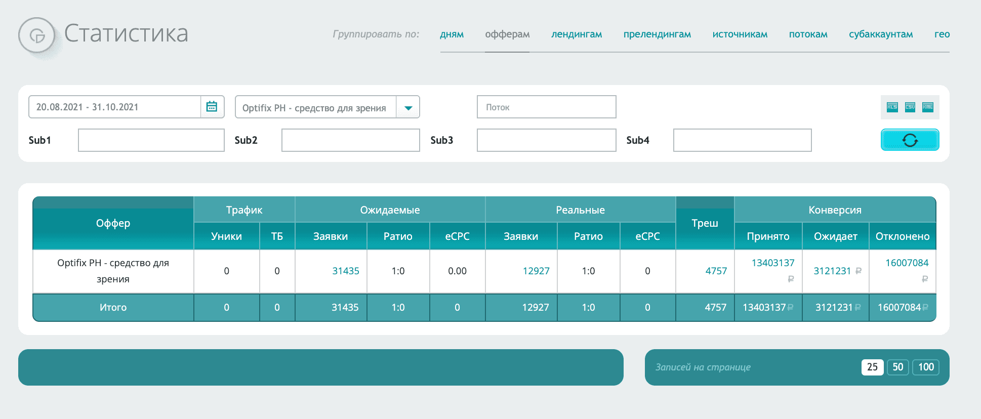Group statistics by дням

pyautogui.click(x=452, y=34)
